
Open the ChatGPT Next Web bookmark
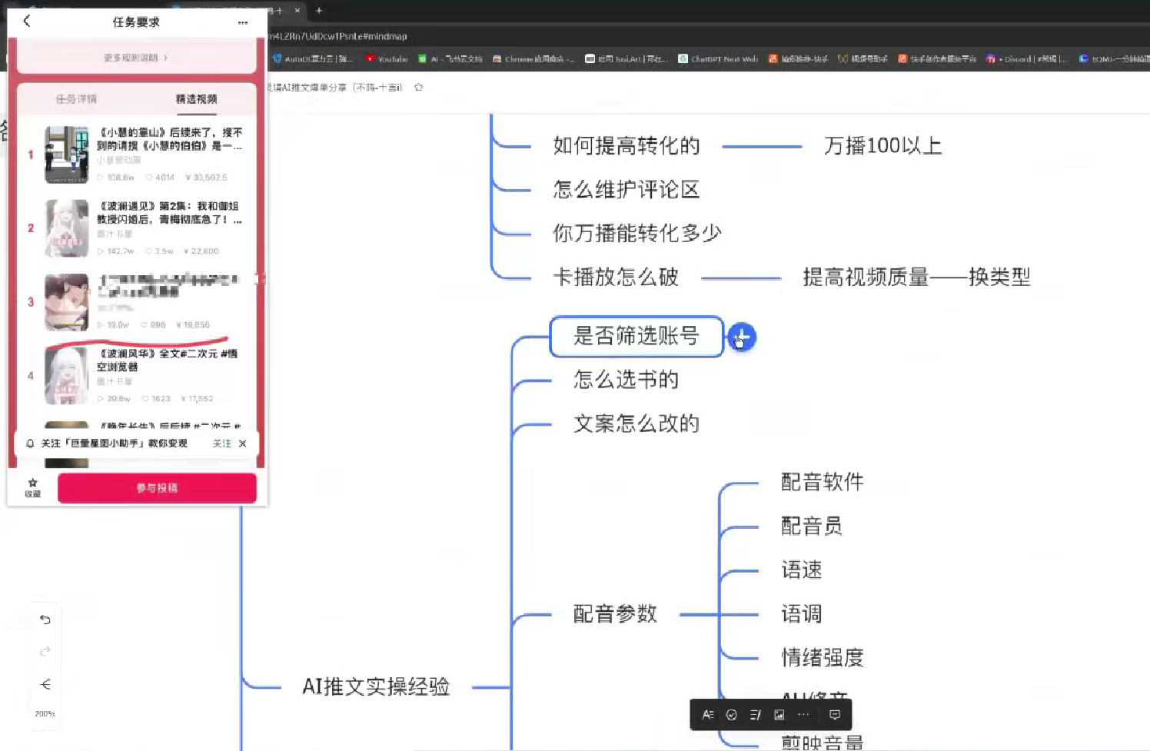(x=717, y=58)
